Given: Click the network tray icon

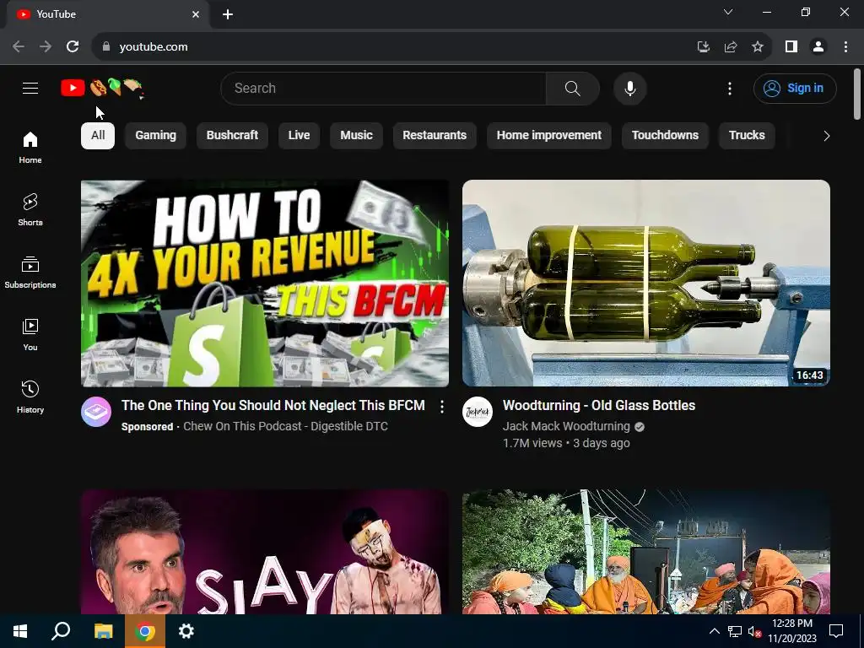Looking at the screenshot, I should pyautogui.click(x=735, y=631).
